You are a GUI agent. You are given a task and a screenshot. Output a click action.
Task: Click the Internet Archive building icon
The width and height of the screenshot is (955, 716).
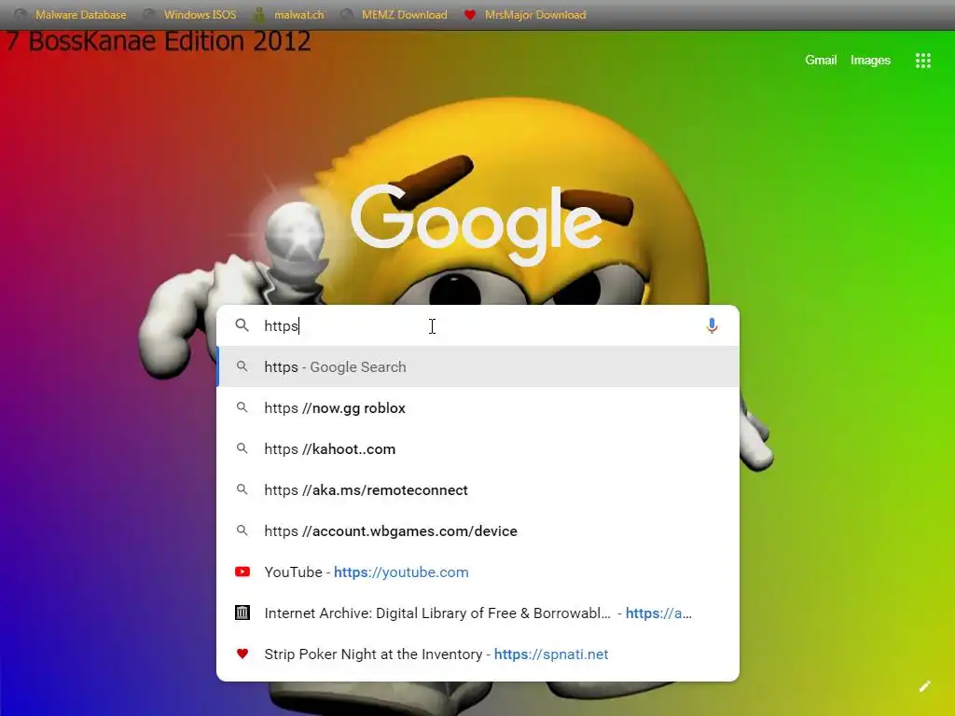point(242,613)
